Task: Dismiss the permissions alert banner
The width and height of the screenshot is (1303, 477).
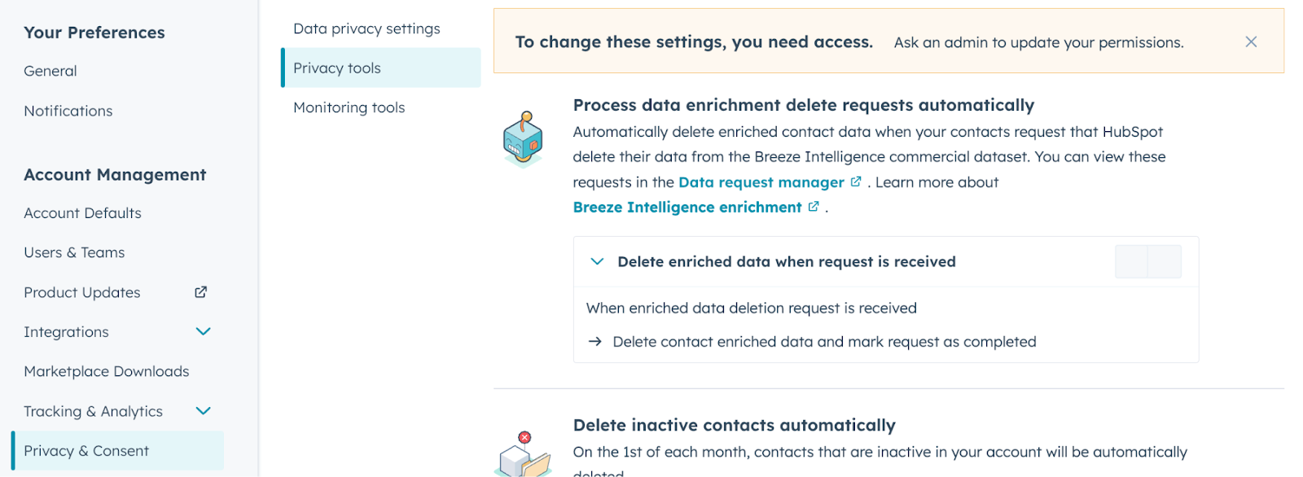Action: (1251, 42)
